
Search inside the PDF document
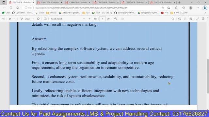point(173,19)
